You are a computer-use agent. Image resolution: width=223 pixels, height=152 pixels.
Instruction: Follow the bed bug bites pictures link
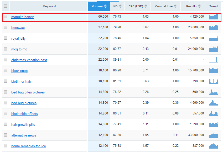click(28, 92)
